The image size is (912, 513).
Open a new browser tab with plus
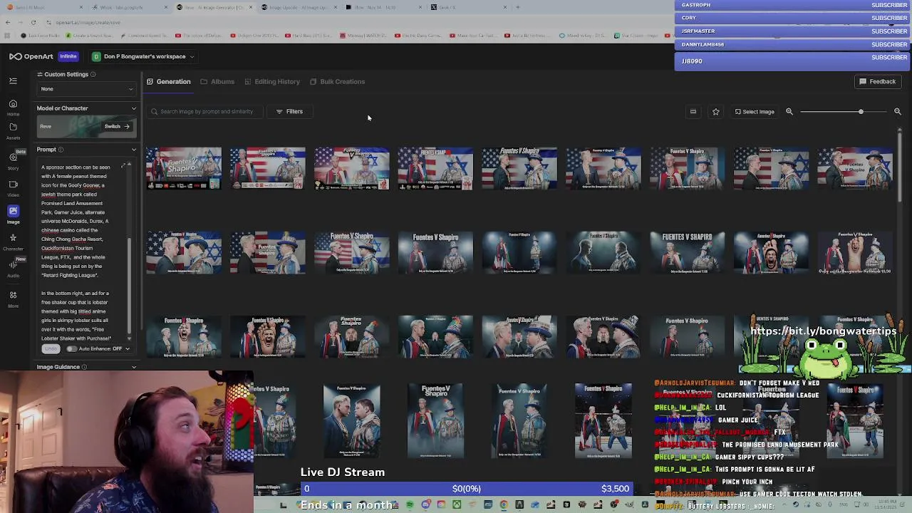(x=518, y=7)
